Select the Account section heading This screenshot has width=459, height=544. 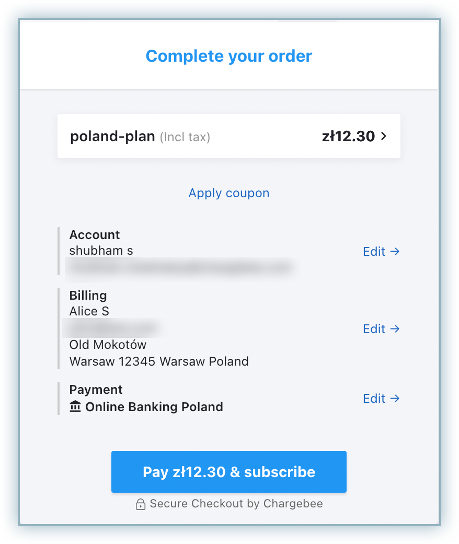95,235
